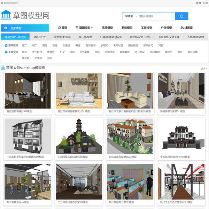Viewport: 209px width, 209px height.
Task: Click the home icon beside 首页
Action: coord(59,28)
